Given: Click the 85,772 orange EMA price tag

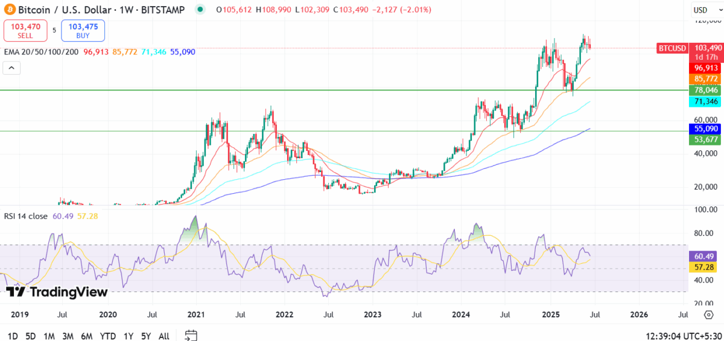Looking at the screenshot, I should tap(705, 79).
